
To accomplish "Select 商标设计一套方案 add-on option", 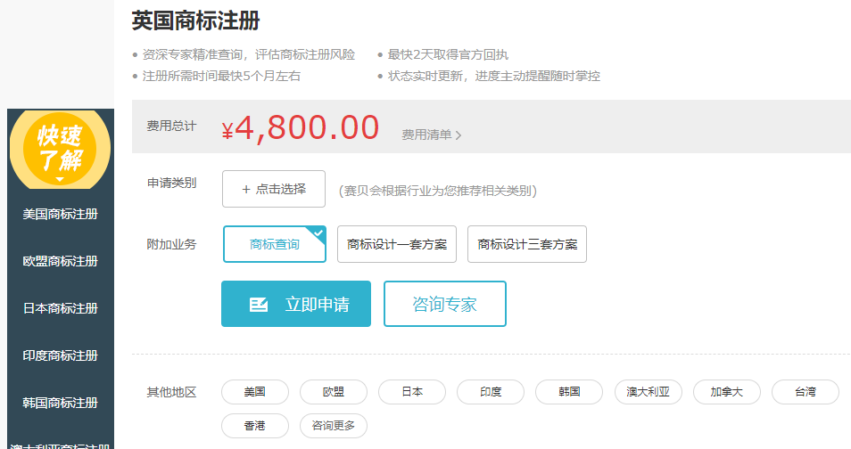I will pos(397,244).
